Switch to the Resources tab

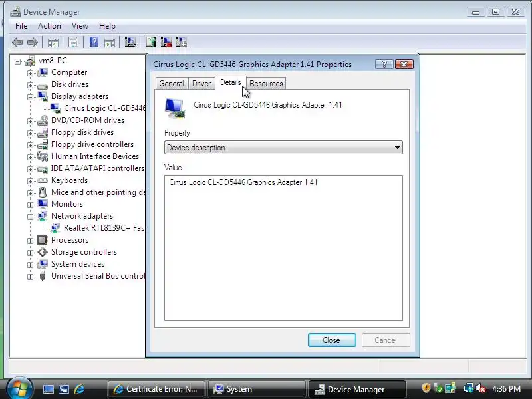[266, 84]
